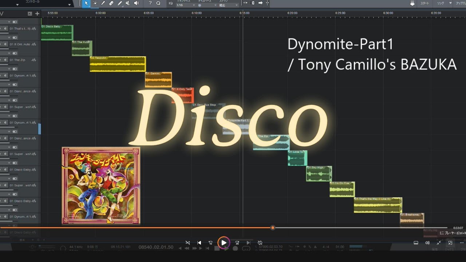The width and height of the screenshot is (466, 262).
Task: Select the 01 I'm On Fire audio clip
Action: pyautogui.click(x=342, y=189)
